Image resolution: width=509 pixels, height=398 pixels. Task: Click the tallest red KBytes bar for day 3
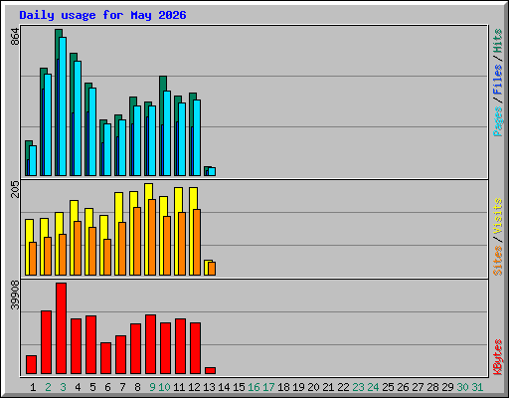(61, 328)
